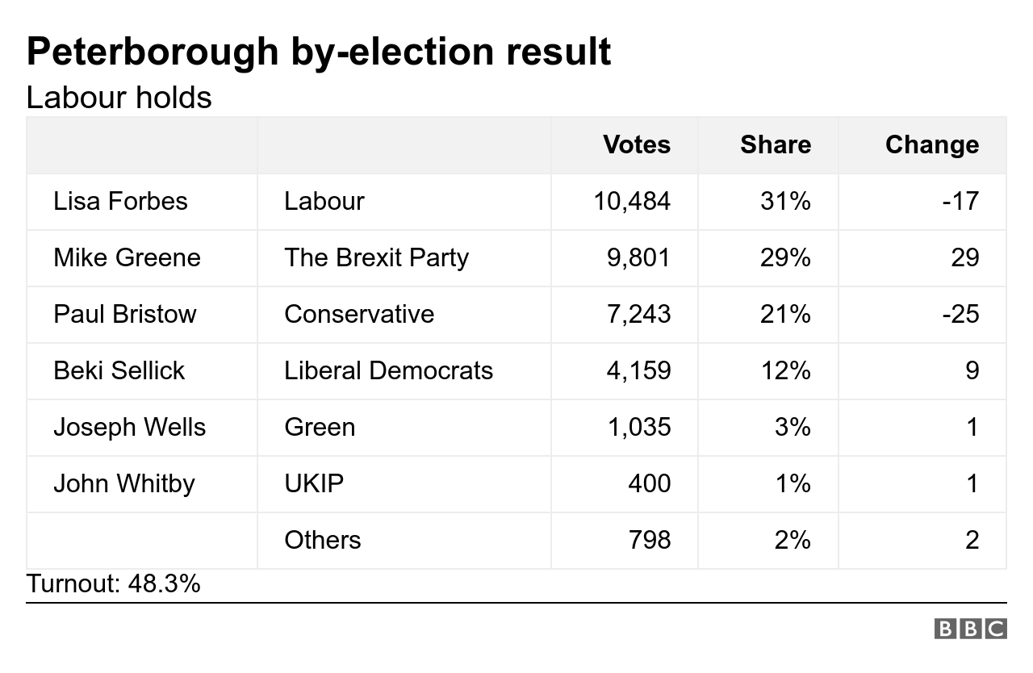Select the Joseph Wells candidate name
The height and width of the screenshot is (673, 1033).
(129, 427)
